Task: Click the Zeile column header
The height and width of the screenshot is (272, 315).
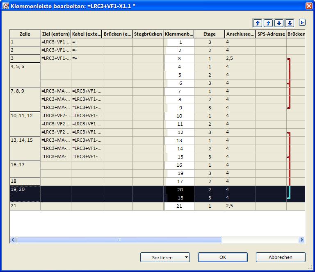Action: 25,34
